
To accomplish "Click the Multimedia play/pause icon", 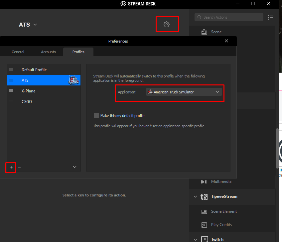I will (204, 182).
